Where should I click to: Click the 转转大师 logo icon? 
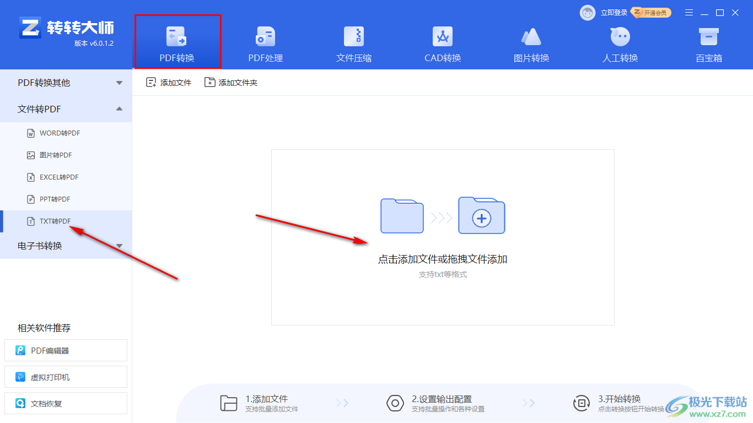[x=30, y=28]
